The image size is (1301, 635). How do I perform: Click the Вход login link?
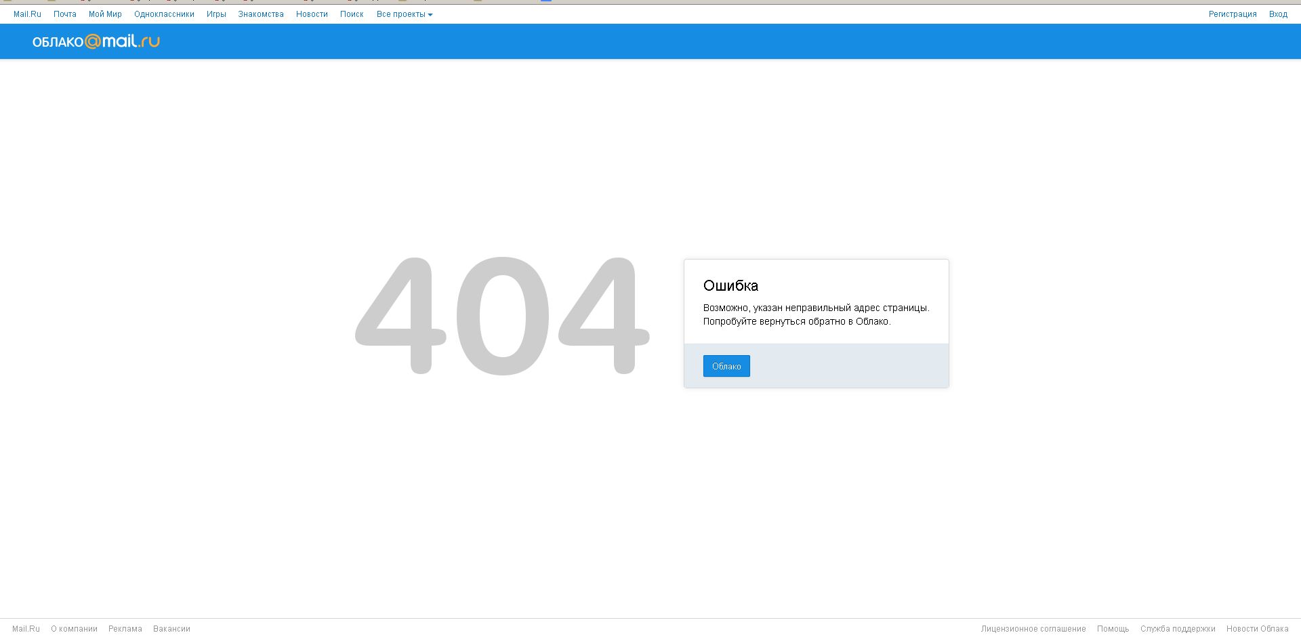tap(1278, 14)
